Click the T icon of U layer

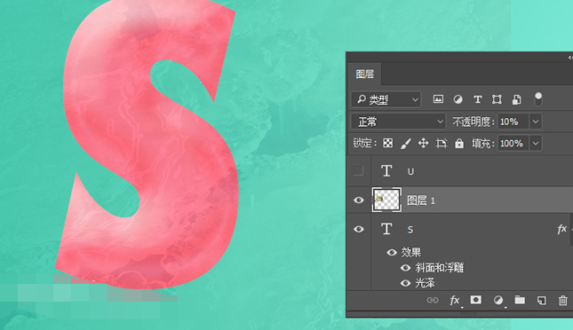[386, 171]
